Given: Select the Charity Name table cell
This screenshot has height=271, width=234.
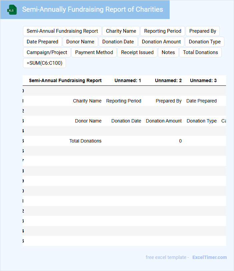Looking at the screenshot, I should [x=87, y=101].
